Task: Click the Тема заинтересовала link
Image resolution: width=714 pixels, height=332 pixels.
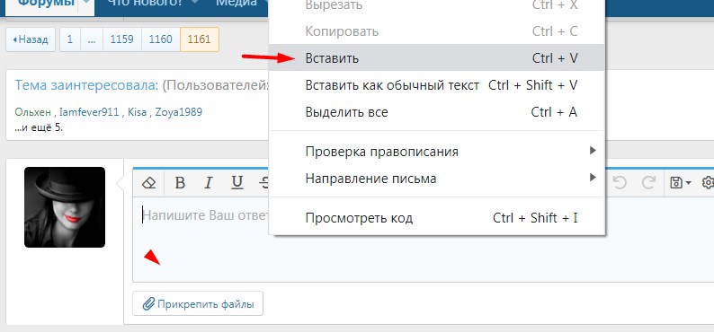Action: 86,85
